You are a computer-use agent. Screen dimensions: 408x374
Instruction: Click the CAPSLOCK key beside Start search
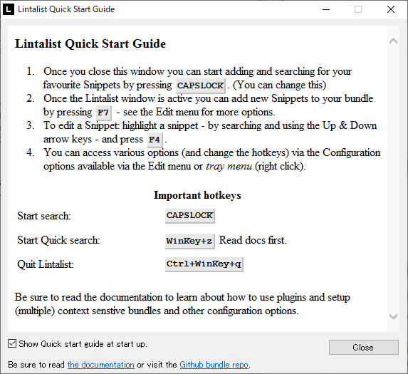pyautogui.click(x=189, y=216)
